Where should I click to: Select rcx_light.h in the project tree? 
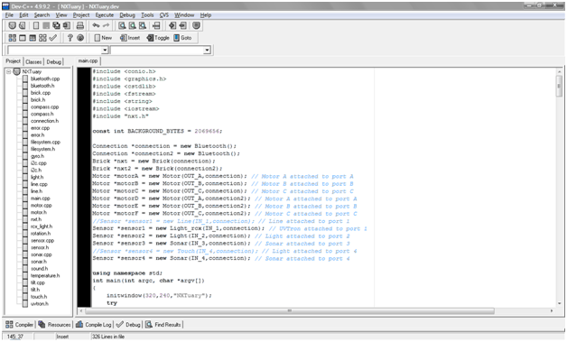(x=42, y=226)
